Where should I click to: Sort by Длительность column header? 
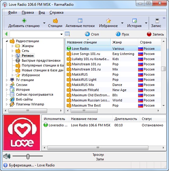pyautogui.click(x=126, y=119)
